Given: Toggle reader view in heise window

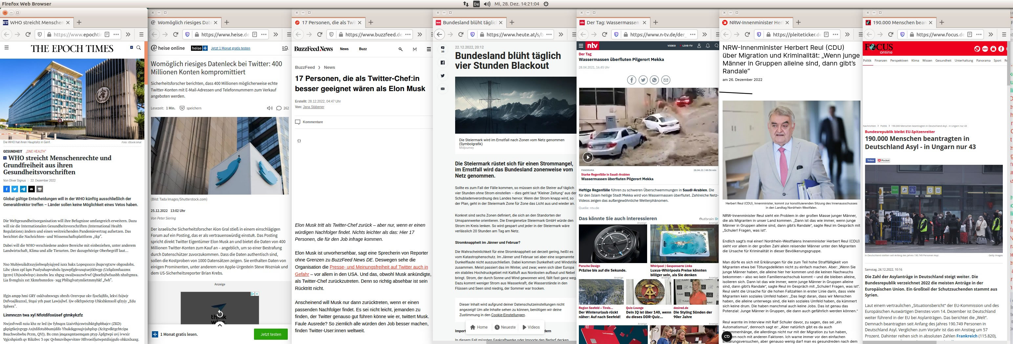Looking at the screenshot, I should point(254,34).
